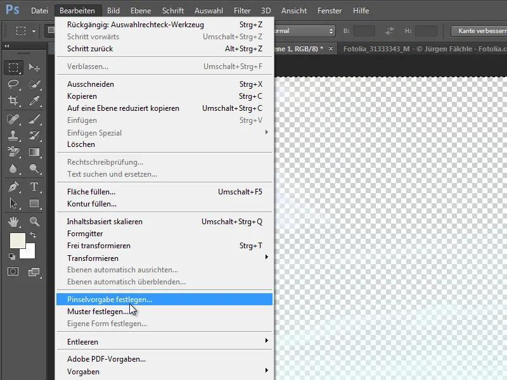
Task: Choose Rückgängig: Auswahlrechteck-Werkzeug
Action: (165, 25)
